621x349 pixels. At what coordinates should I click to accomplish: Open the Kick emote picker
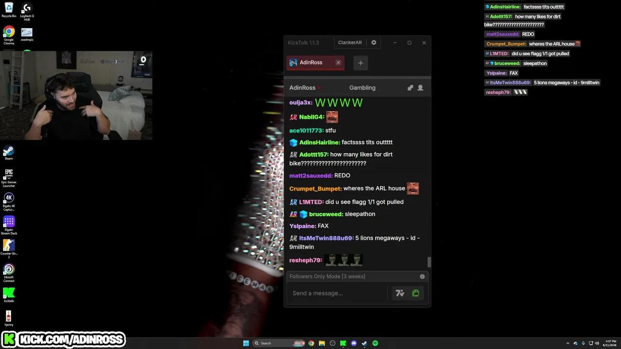tap(416, 293)
